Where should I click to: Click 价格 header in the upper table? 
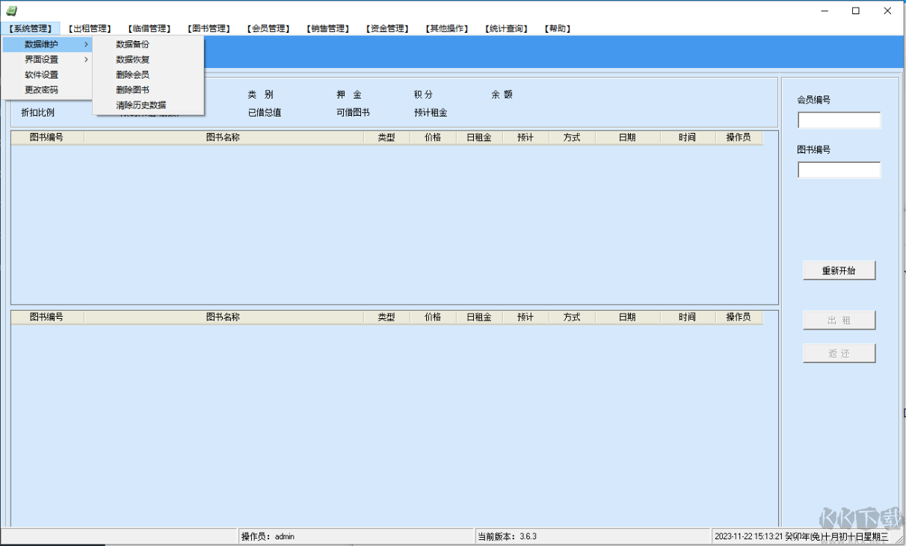(x=433, y=137)
